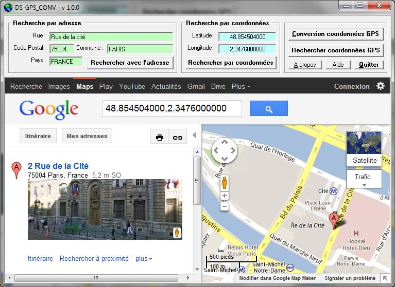Open the Plus dropdown in Google bar

pyautogui.click(x=241, y=87)
